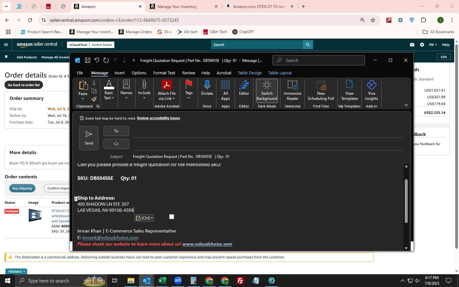Reload the page in Chrome
Screen dimensions: 459x287
30,20
